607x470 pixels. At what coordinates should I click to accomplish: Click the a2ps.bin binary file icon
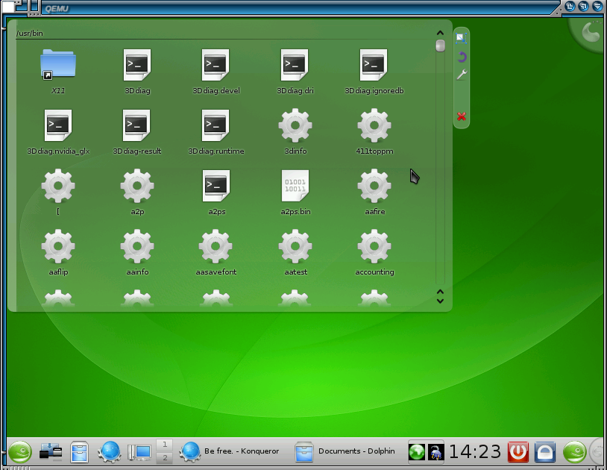pyautogui.click(x=295, y=186)
